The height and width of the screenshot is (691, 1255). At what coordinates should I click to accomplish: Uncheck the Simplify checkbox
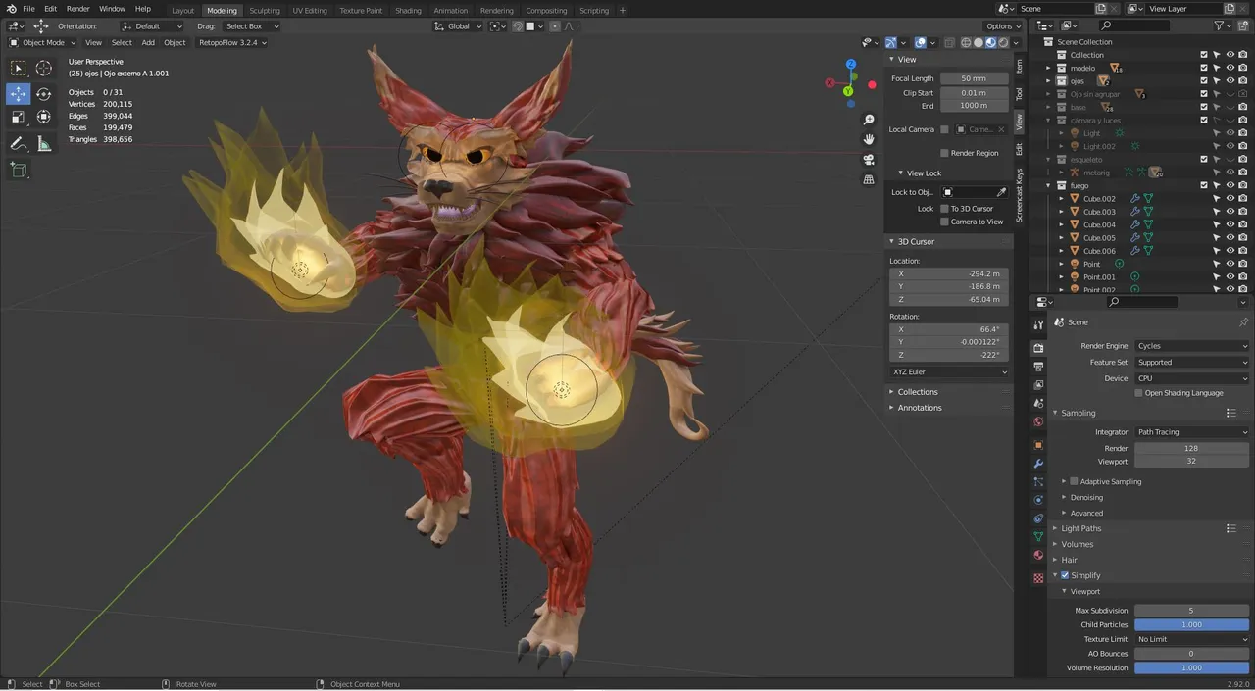click(x=1065, y=575)
